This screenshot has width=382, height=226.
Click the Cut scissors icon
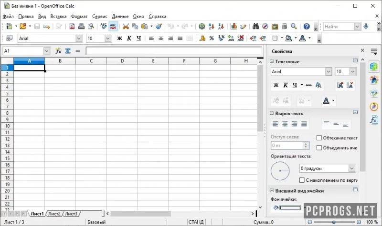pos(126,26)
